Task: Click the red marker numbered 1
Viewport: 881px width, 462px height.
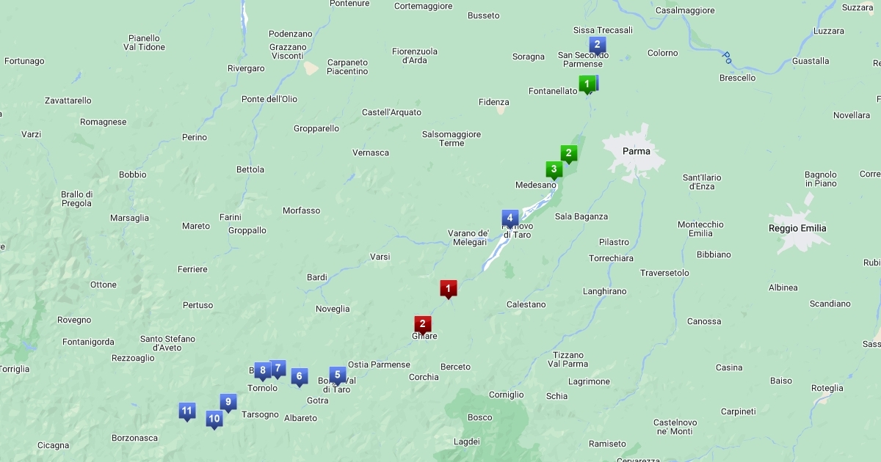Action: tap(448, 288)
